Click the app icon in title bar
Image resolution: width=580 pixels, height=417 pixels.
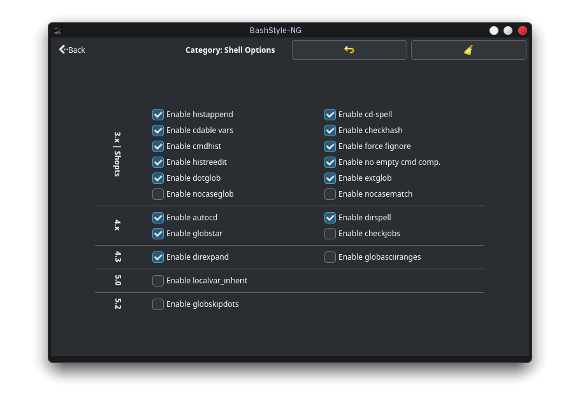click(x=57, y=31)
